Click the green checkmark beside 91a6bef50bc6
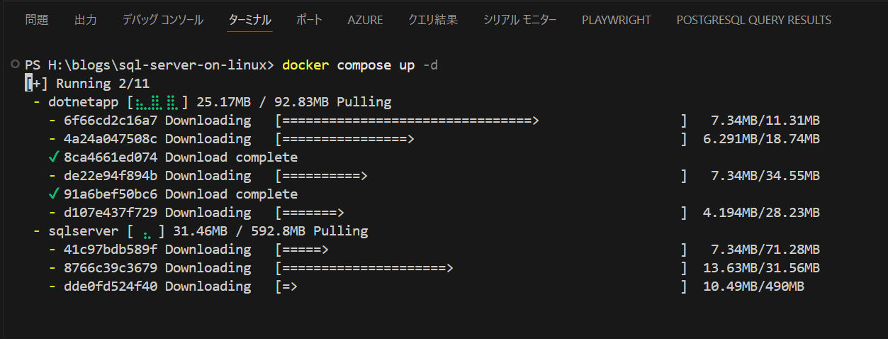The width and height of the screenshot is (888, 339). pos(54,194)
